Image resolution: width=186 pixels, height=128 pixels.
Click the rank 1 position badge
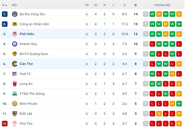point(4,14)
